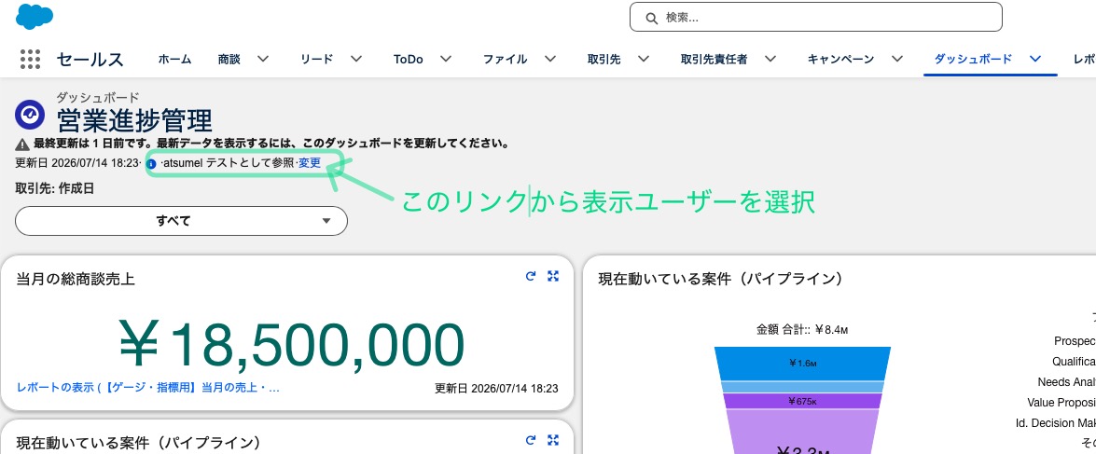Viewport: 1096px width, 454px height.
Task: Open the ホーム tab
Action: (x=174, y=60)
